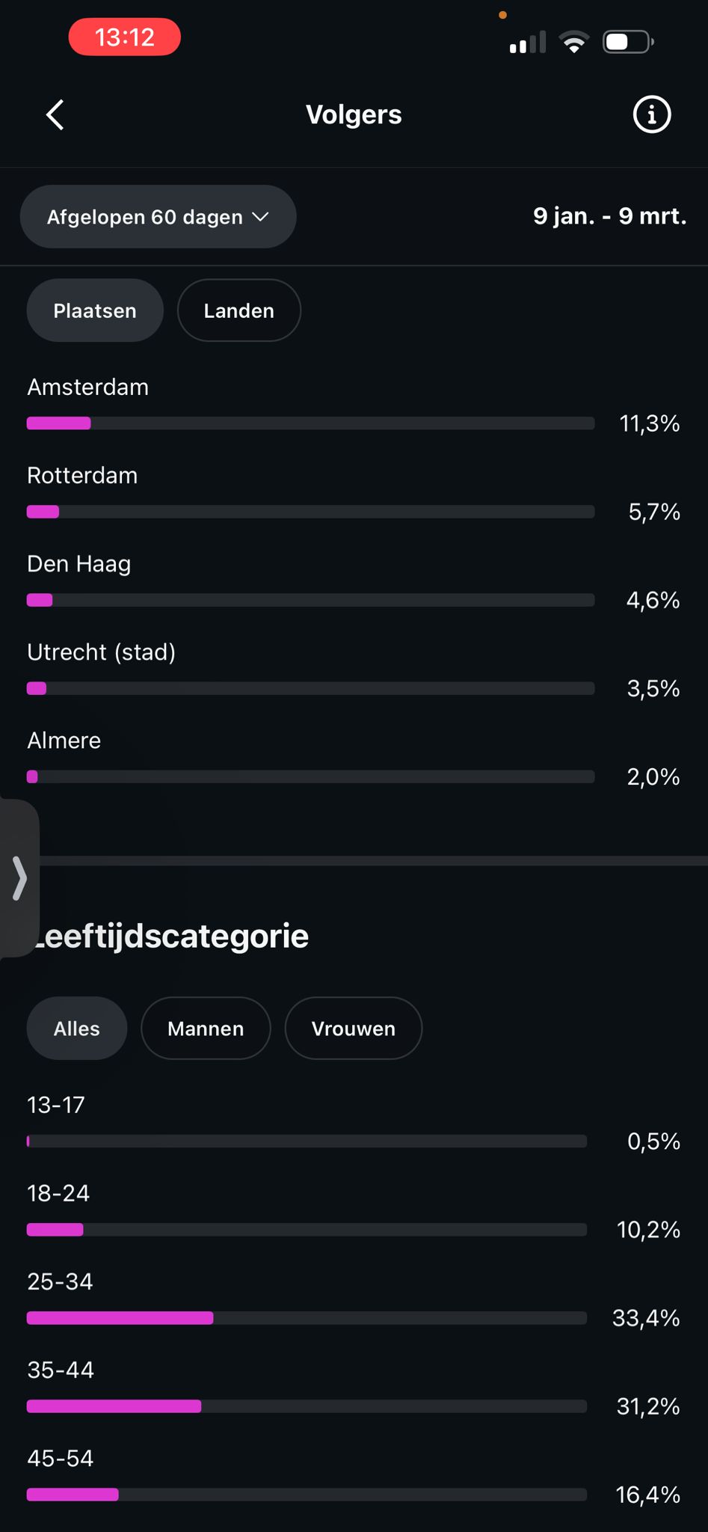Tap the 35-44 age group bar
Screen dimensions: 708x1532
[x=307, y=1406]
